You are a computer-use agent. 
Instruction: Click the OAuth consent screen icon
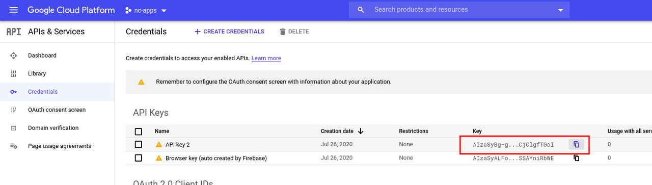[x=14, y=110]
